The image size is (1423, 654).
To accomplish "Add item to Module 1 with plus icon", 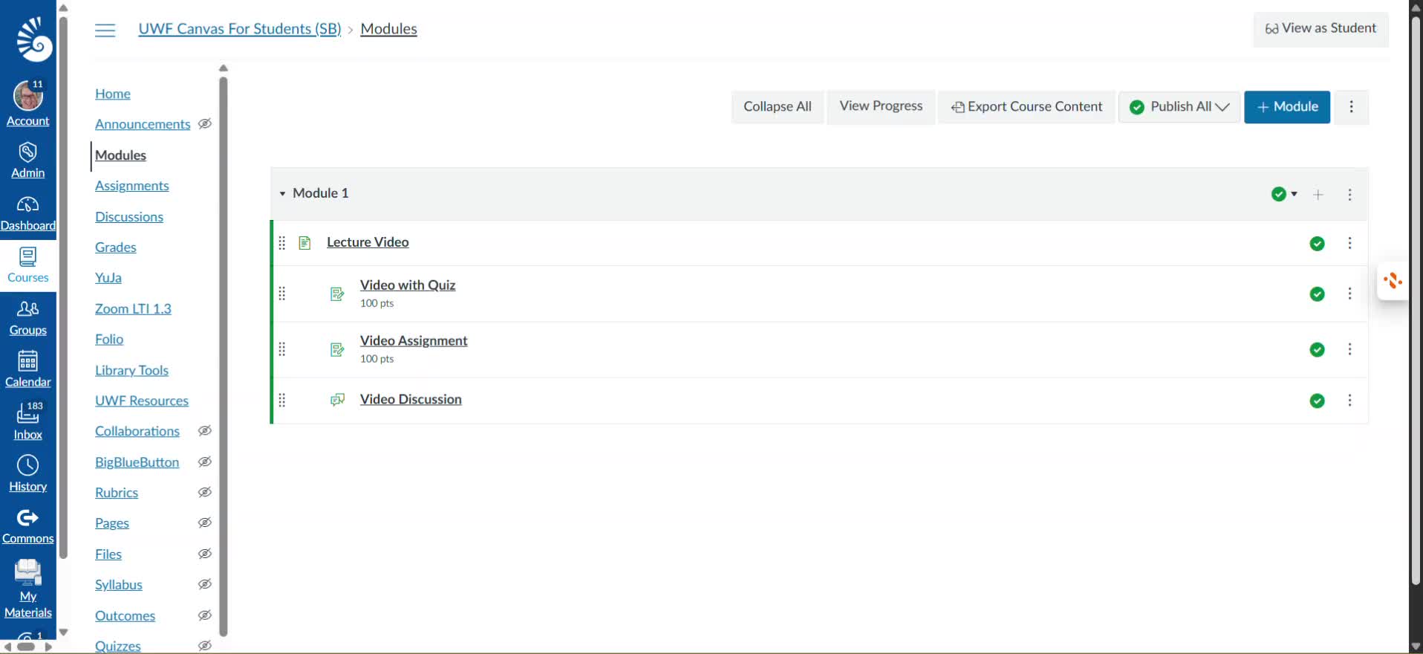I will (1318, 195).
